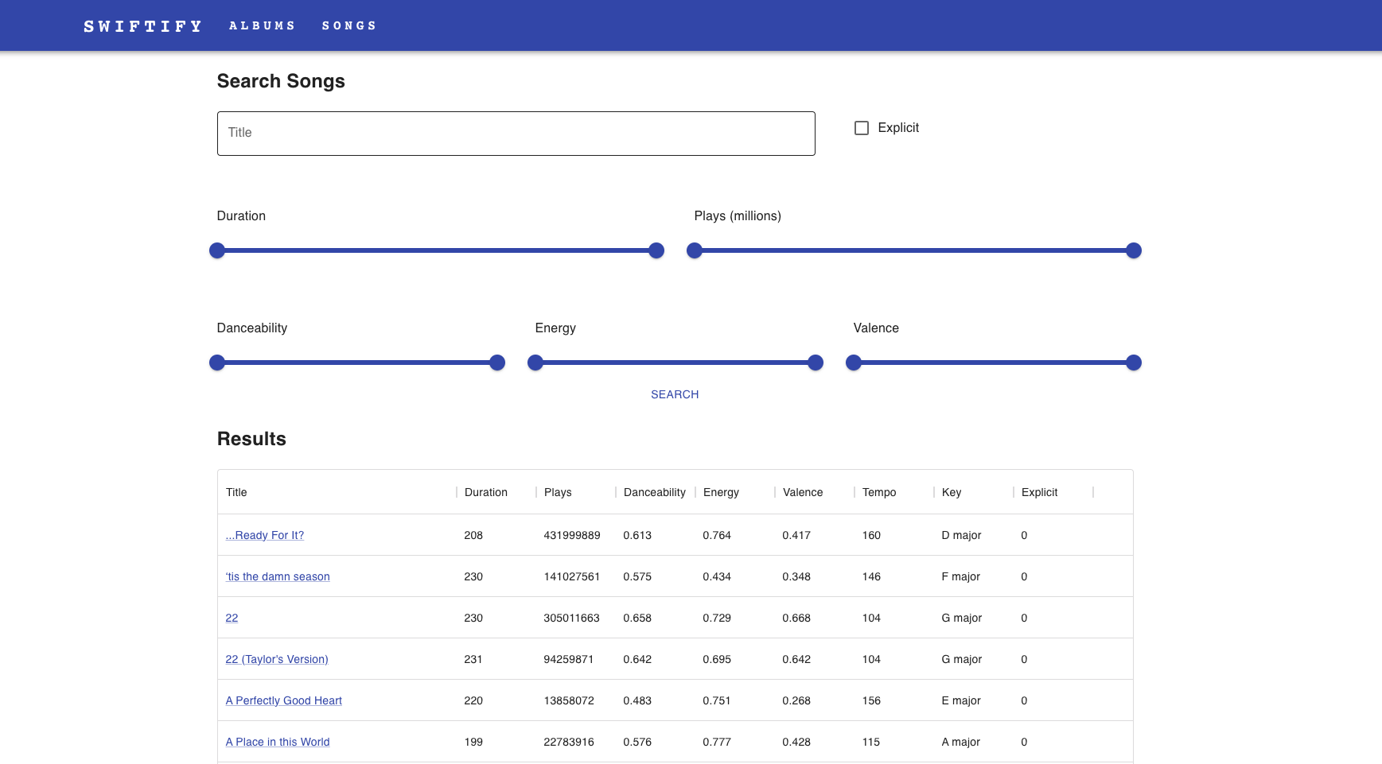Open 'A Place in this World' song page
The height and width of the screenshot is (764, 1382).
[x=277, y=742]
